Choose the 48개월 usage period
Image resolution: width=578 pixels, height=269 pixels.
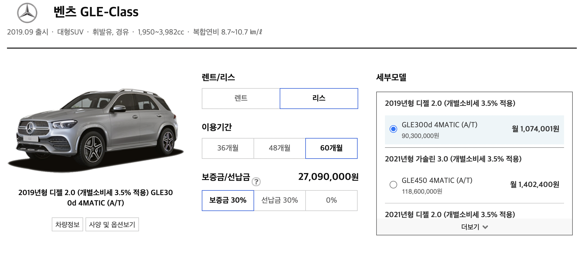click(280, 148)
